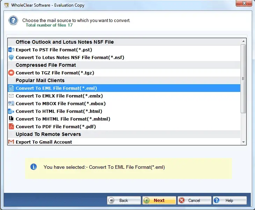Click the Office Outlook and Lotus Notes header
255x210 pixels.
point(124,42)
